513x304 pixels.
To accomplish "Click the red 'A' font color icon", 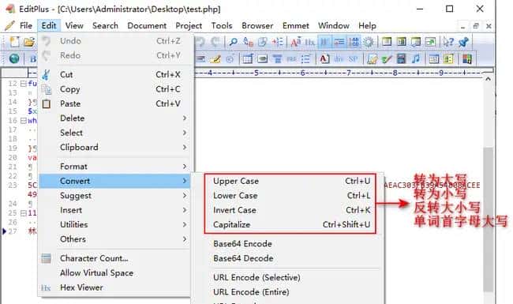I will point(324,59).
